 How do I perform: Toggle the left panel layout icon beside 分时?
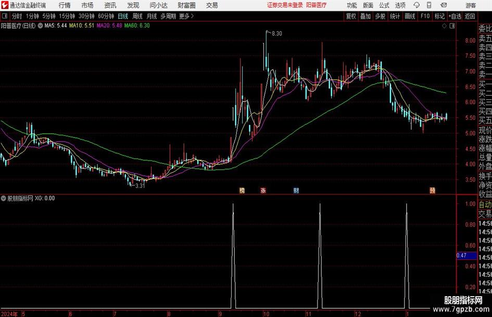(x=5, y=16)
